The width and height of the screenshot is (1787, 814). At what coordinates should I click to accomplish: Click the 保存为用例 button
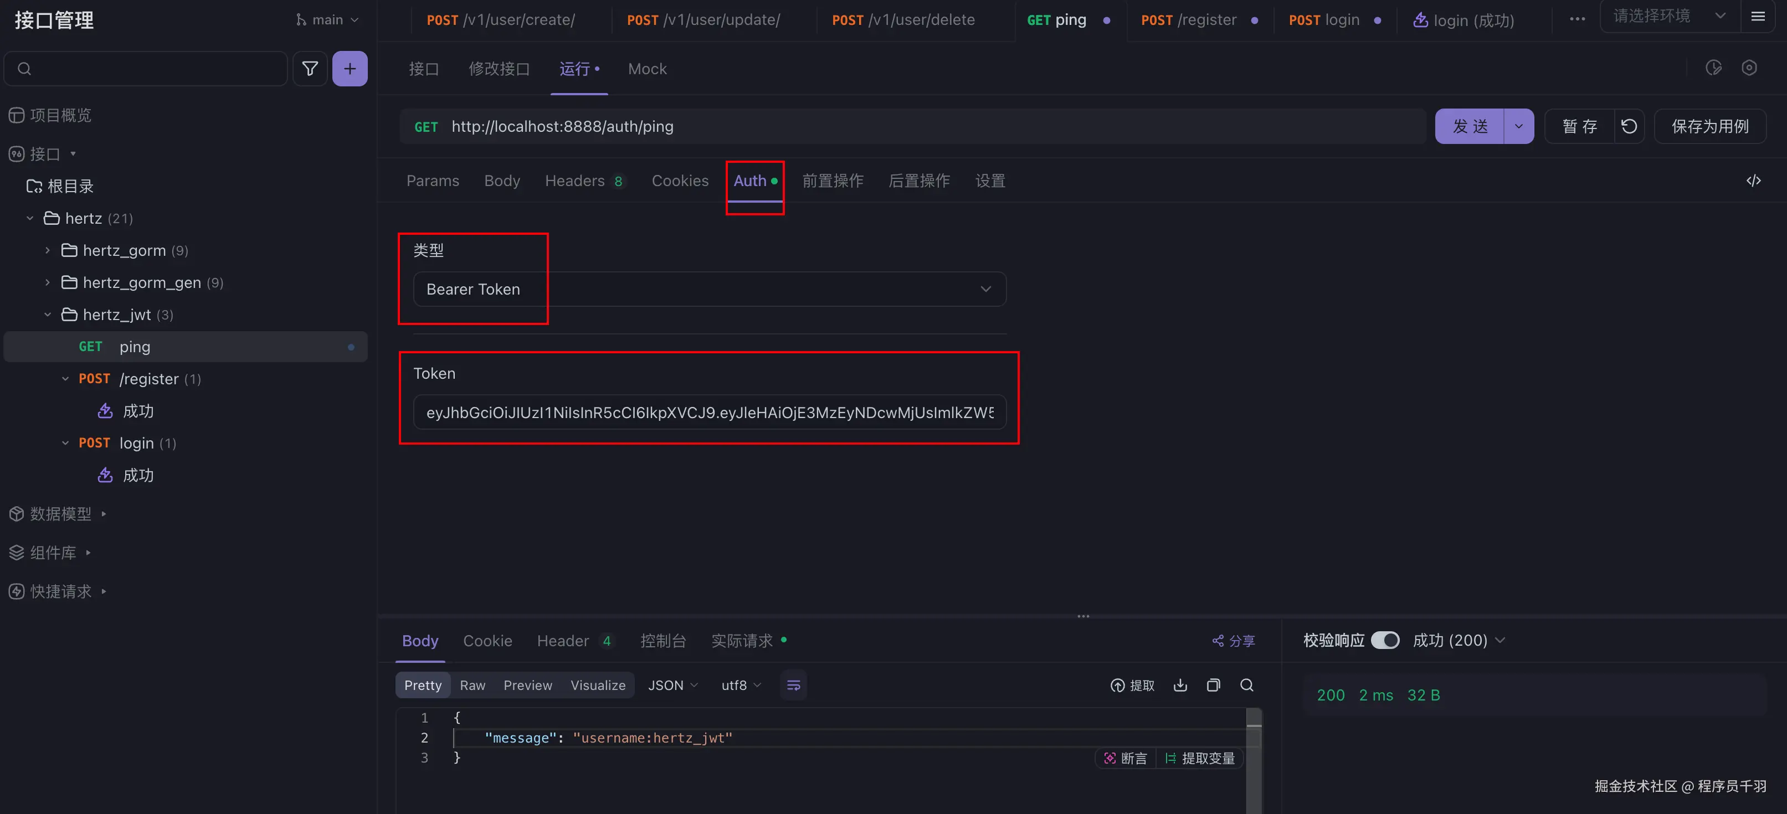pyautogui.click(x=1709, y=126)
